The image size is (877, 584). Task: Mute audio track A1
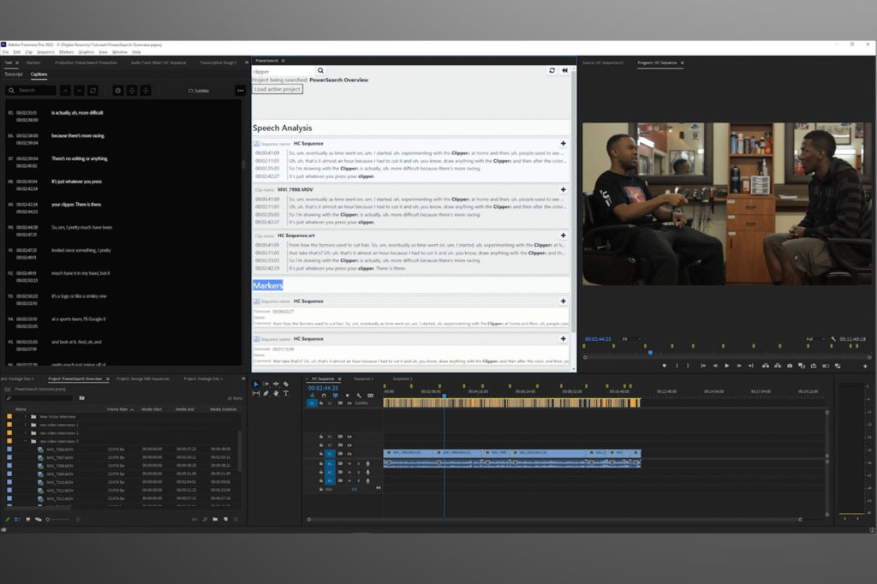(x=349, y=464)
